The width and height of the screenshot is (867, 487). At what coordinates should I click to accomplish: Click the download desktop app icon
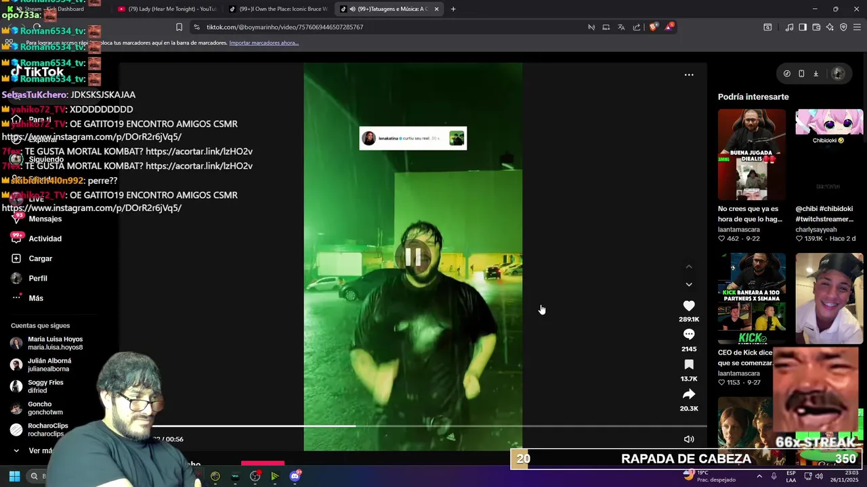point(816,74)
